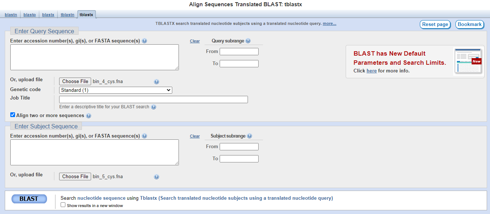Screen dimensions: 490x214
Task: Click the BLAST submit button
Action: click(x=29, y=199)
